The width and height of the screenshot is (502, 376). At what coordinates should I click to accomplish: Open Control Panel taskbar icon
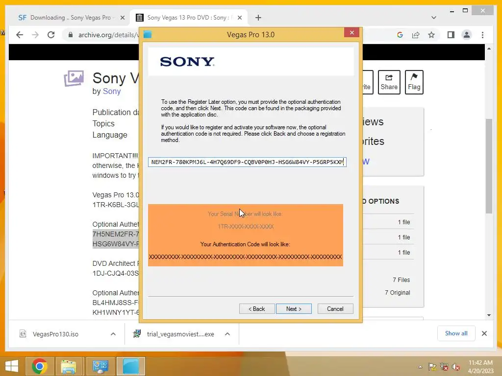100,366
